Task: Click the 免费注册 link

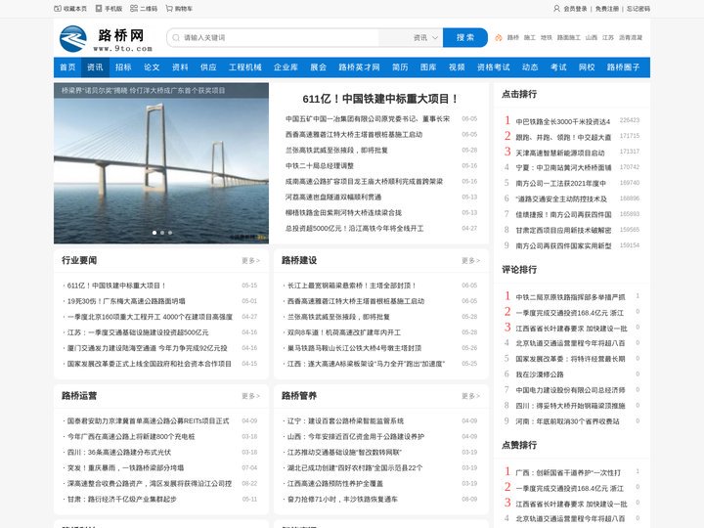Action: tap(607, 9)
